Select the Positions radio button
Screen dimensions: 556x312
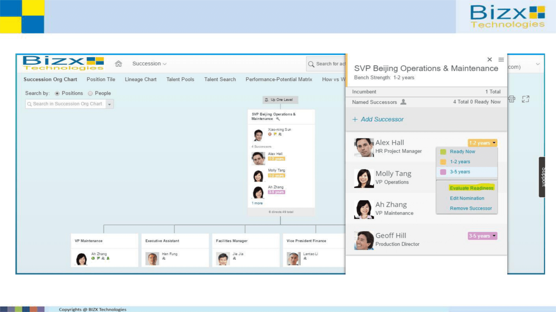coord(57,93)
